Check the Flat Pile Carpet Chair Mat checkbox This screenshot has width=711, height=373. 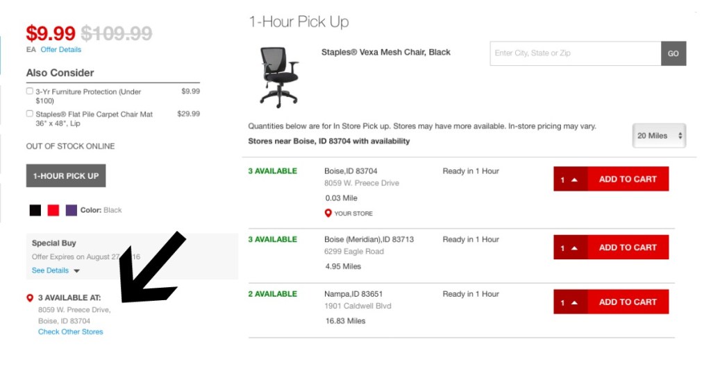point(30,113)
